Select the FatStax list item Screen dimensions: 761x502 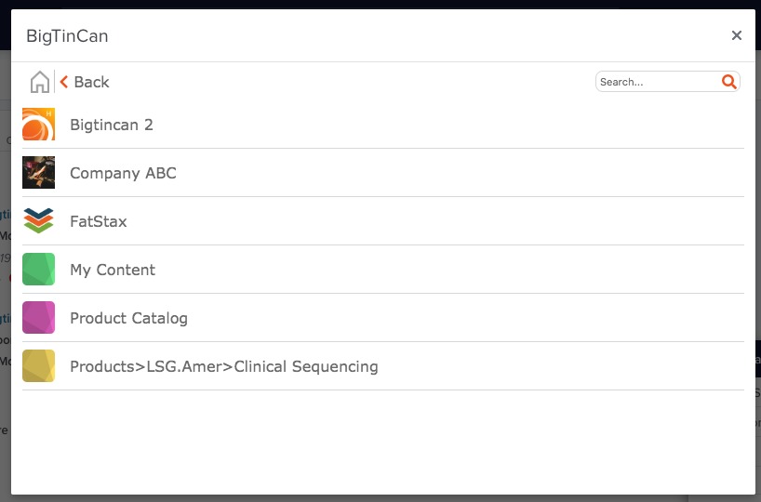(x=99, y=221)
